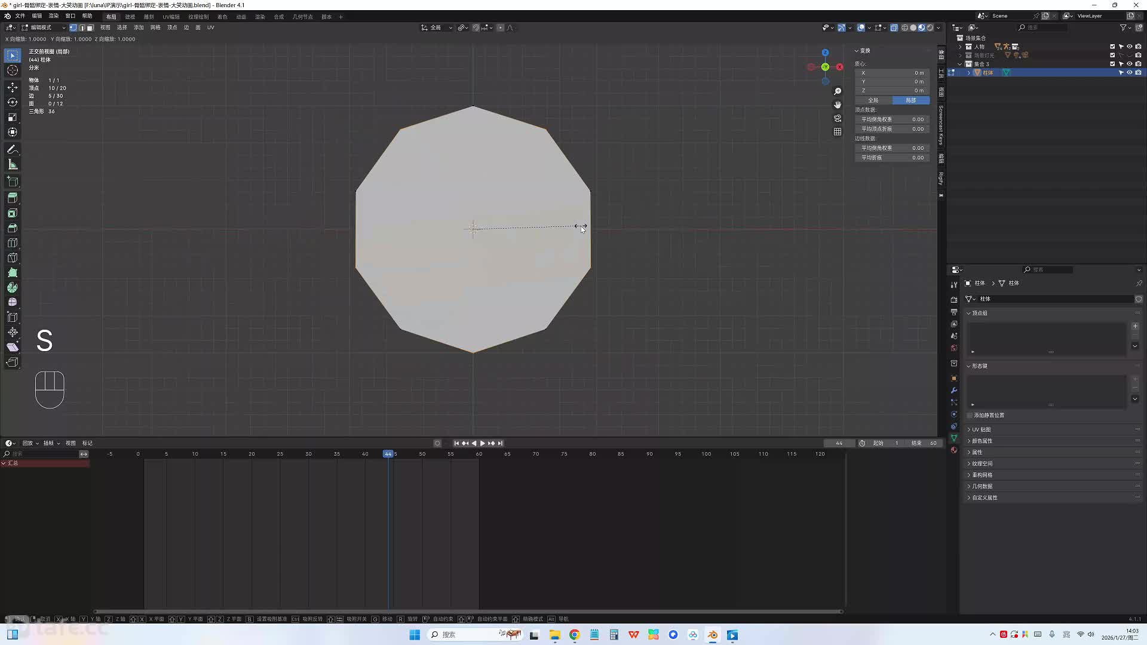This screenshot has width=1147, height=645.
Task: Hide 集合 3 collection with eye icon
Action: pos(1129,64)
